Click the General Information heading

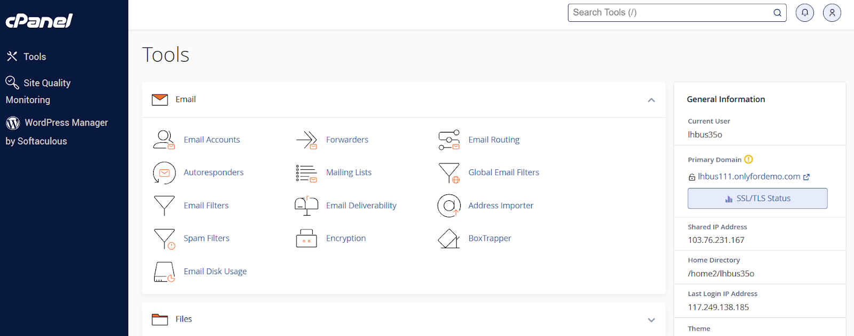pyautogui.click(x=726, y=100)
